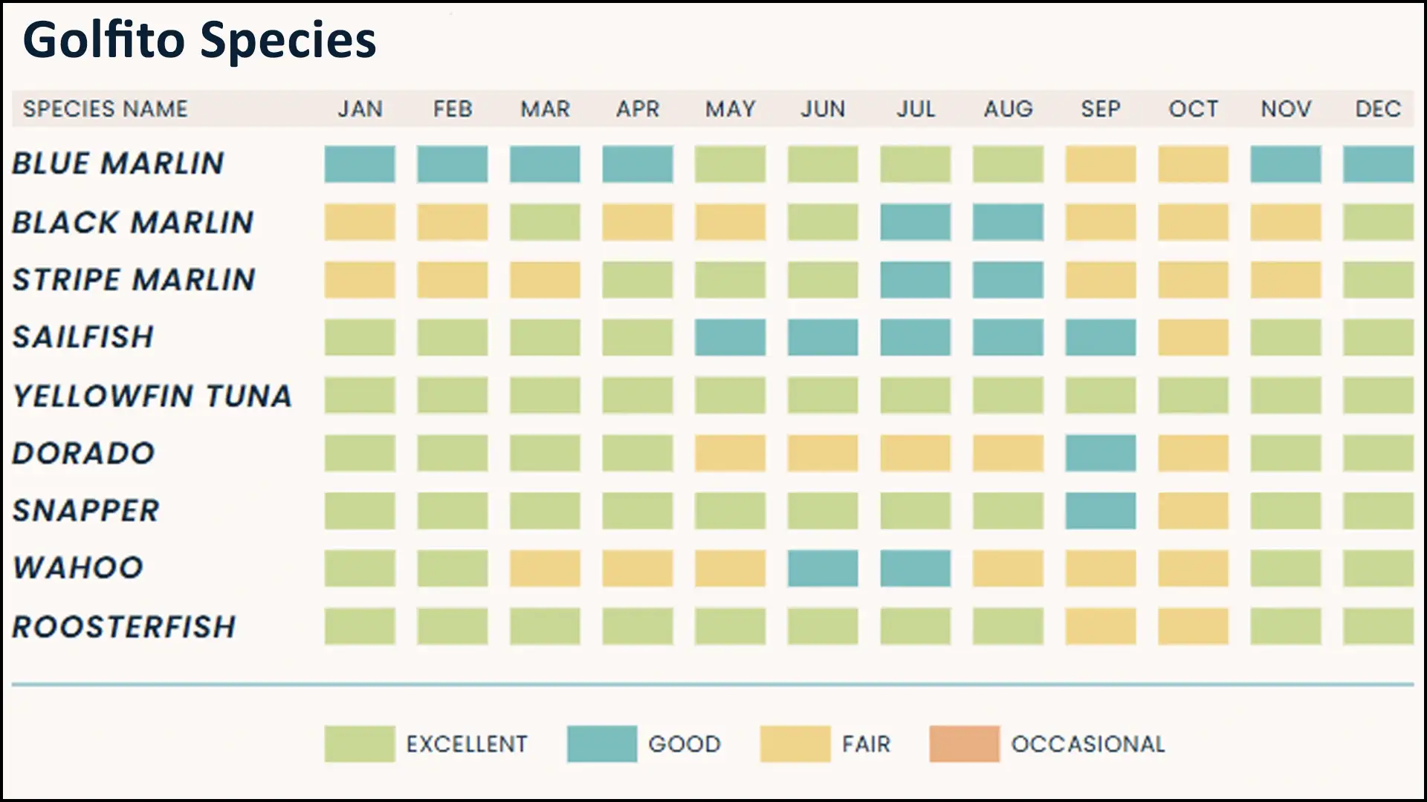Select the Sailfish May cell

point(730,337)
